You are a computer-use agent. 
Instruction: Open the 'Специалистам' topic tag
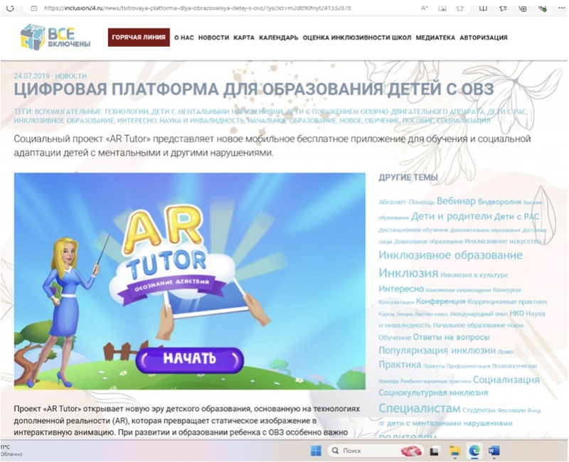pos(420,408)
